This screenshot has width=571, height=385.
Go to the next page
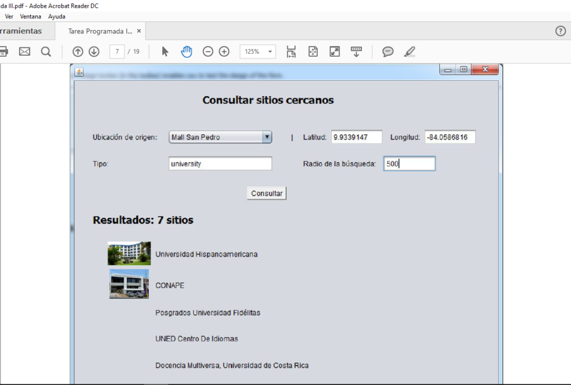(94, 51)
